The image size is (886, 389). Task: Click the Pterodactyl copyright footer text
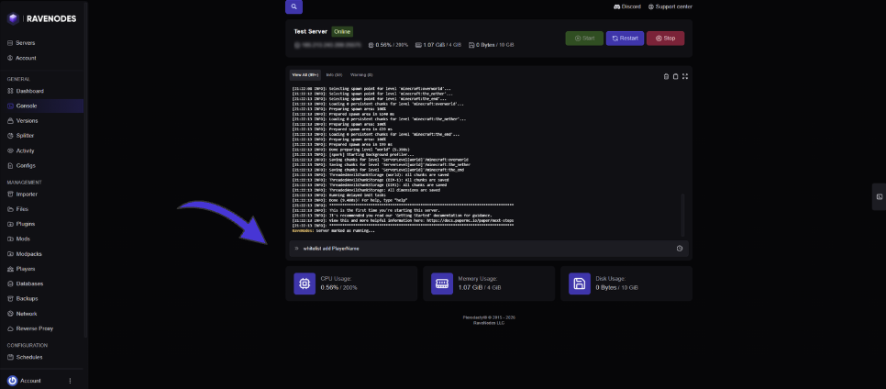tap(489, 317)
